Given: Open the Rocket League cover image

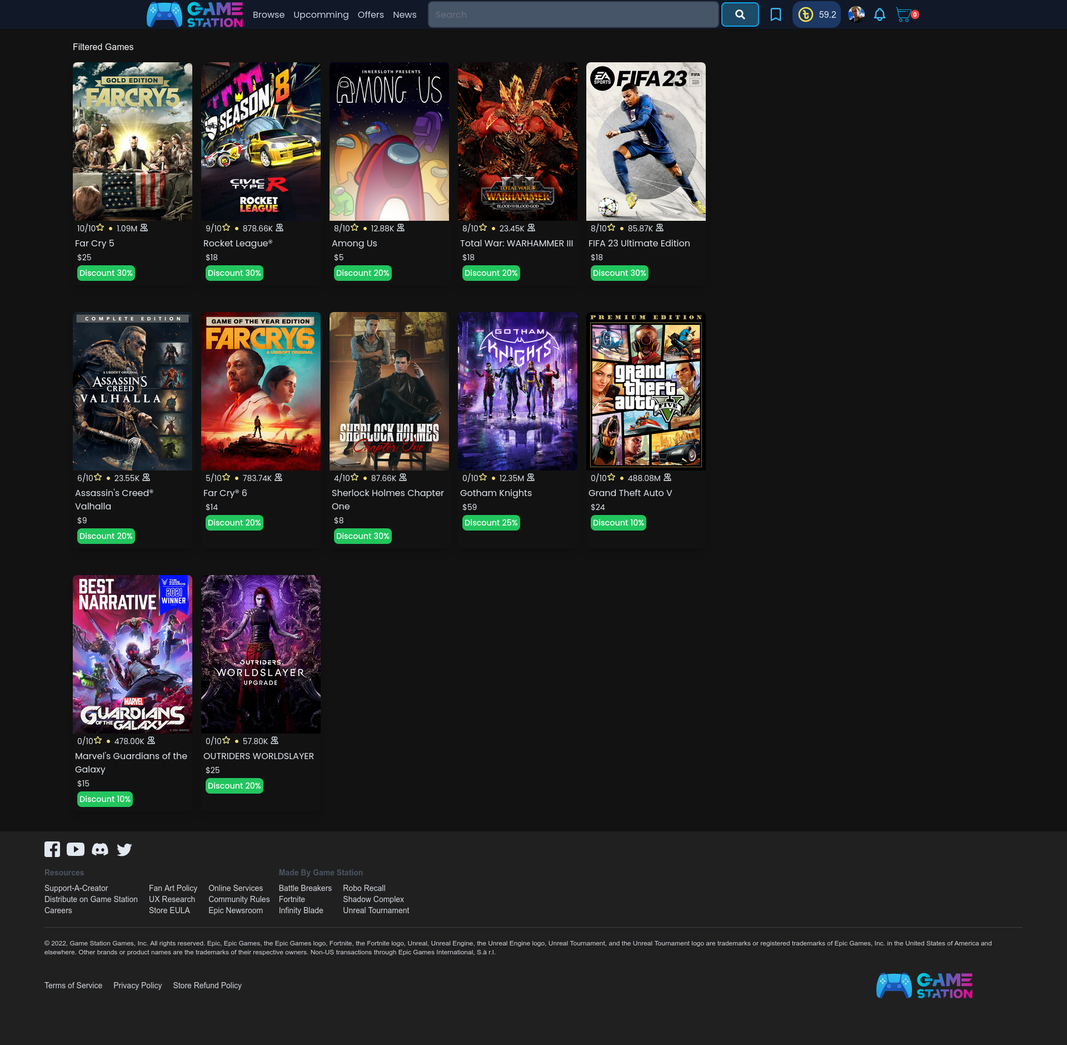Looking at the screenshot, I should 261,141.
